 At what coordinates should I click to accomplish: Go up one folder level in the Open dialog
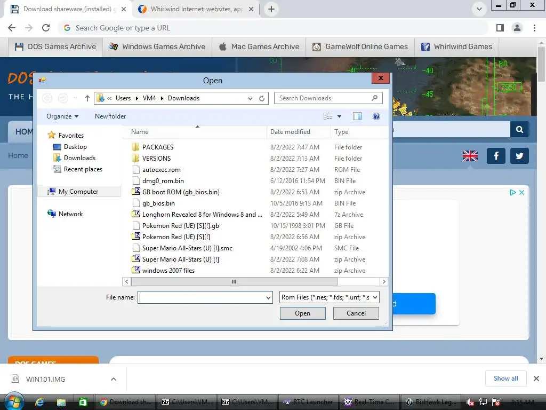87,98
